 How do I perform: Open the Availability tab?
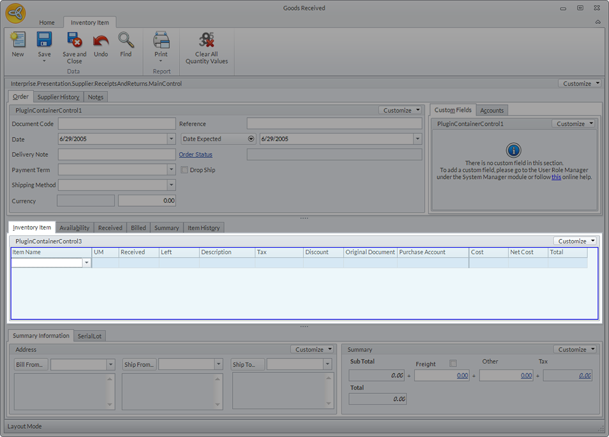click(74, 228)
